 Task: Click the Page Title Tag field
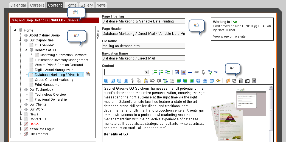tap(144, 21)
